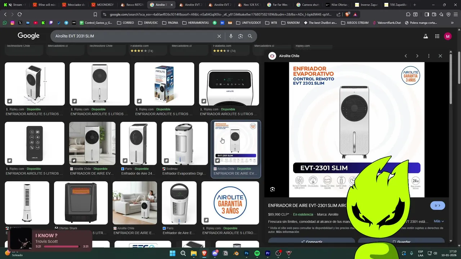Viewport: 461px width, 259px height.
Task: Click the Google logo
Action: tap(28, 36)
